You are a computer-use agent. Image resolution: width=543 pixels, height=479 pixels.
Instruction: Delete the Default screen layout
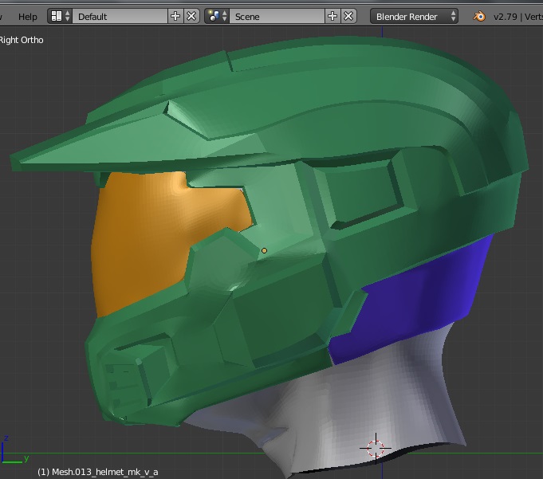(x=191, y=16)
